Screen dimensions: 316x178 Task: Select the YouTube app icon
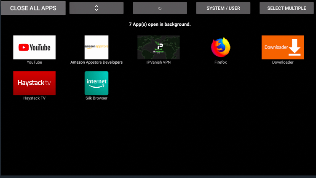pos(34,47)
